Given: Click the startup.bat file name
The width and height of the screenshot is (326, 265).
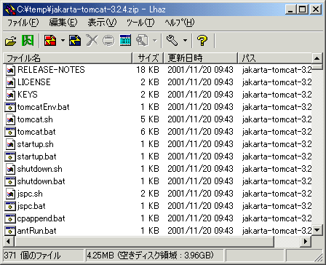Looking at the screenshot, I should tap(36, 157).
